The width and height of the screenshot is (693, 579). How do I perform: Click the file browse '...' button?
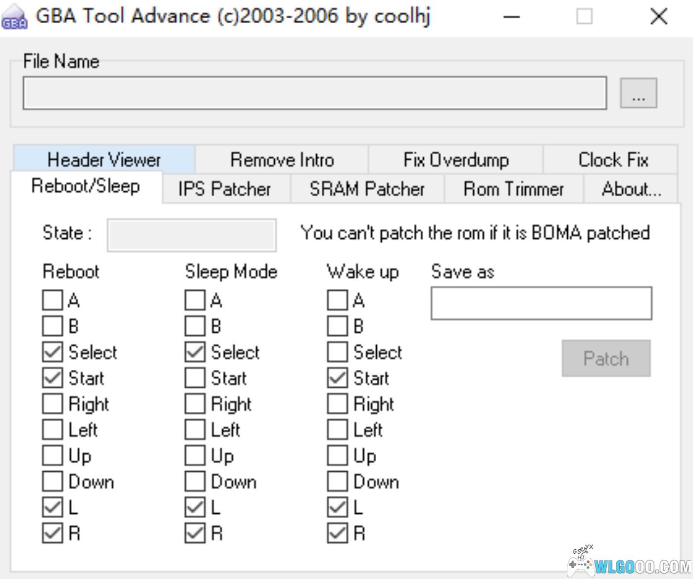click(x=638, y=93)
